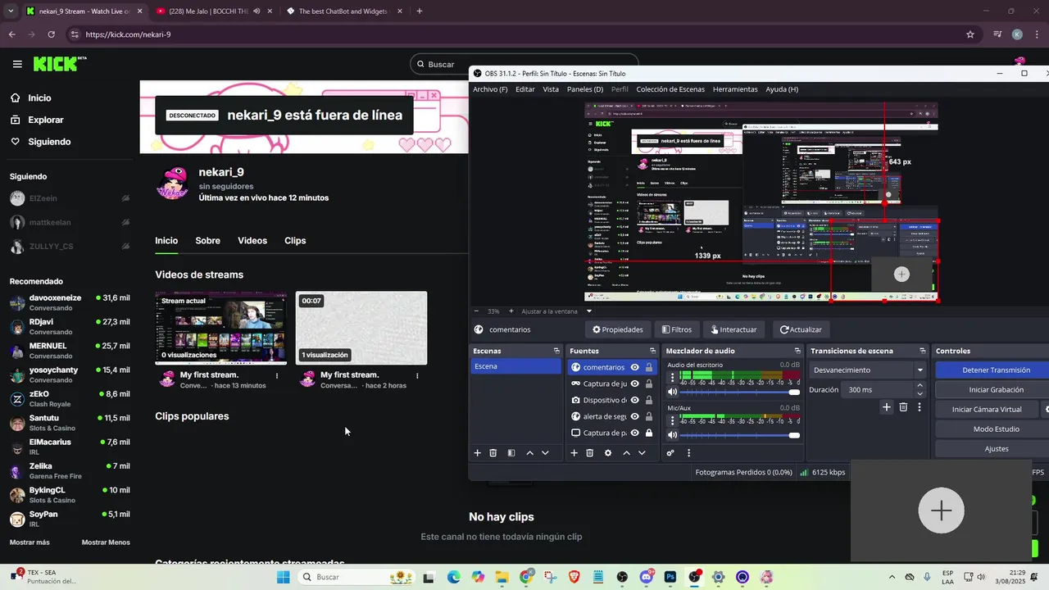Open advanced audio properties in mixer
The height and width of the screenshot is (590, 1049).
point(670,453)
